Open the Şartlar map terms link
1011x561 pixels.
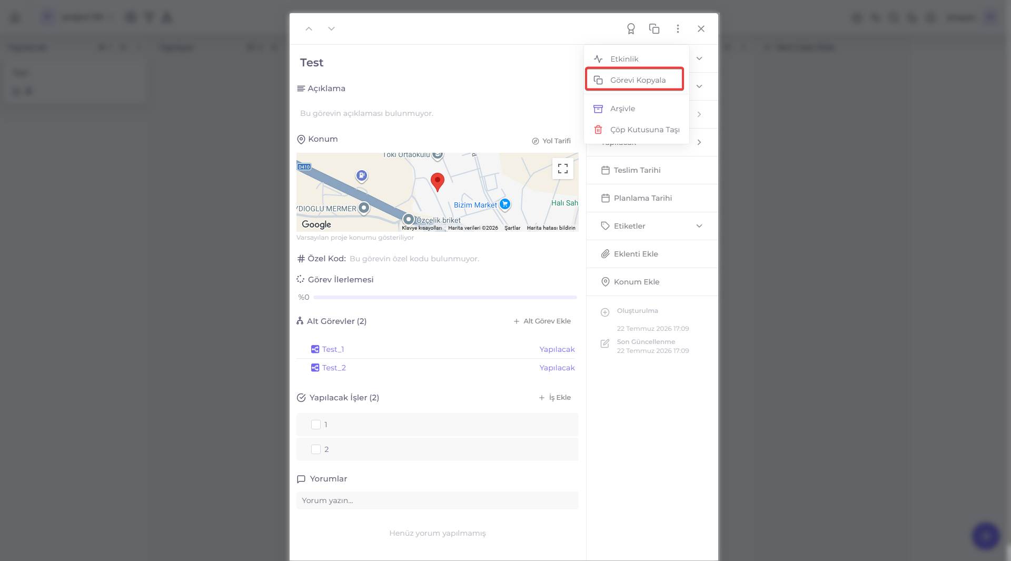512,228
